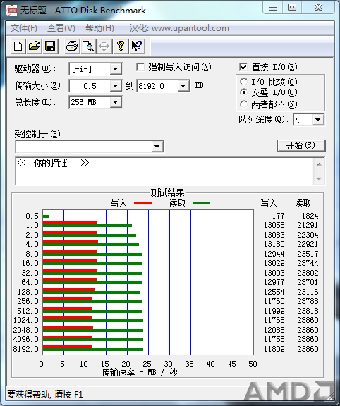Print the results using printer icon

click(x=72, y=46)
